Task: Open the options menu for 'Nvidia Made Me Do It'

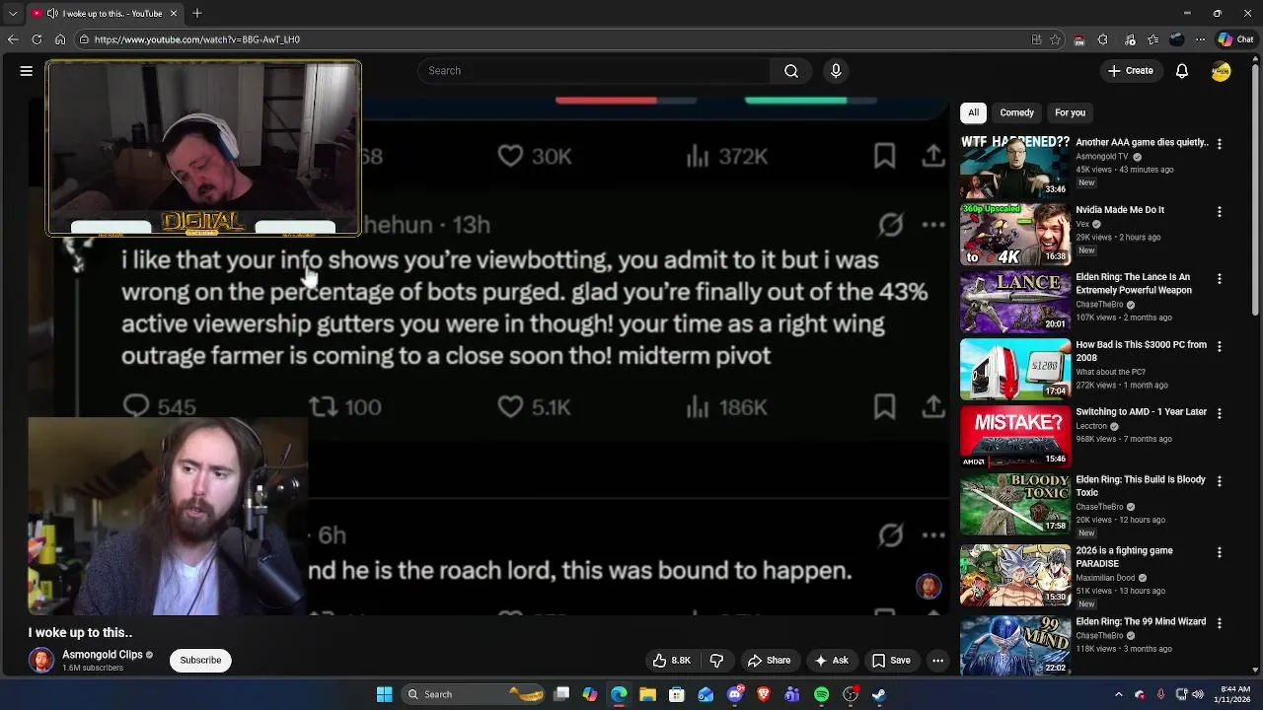Action: (1220, 212)
